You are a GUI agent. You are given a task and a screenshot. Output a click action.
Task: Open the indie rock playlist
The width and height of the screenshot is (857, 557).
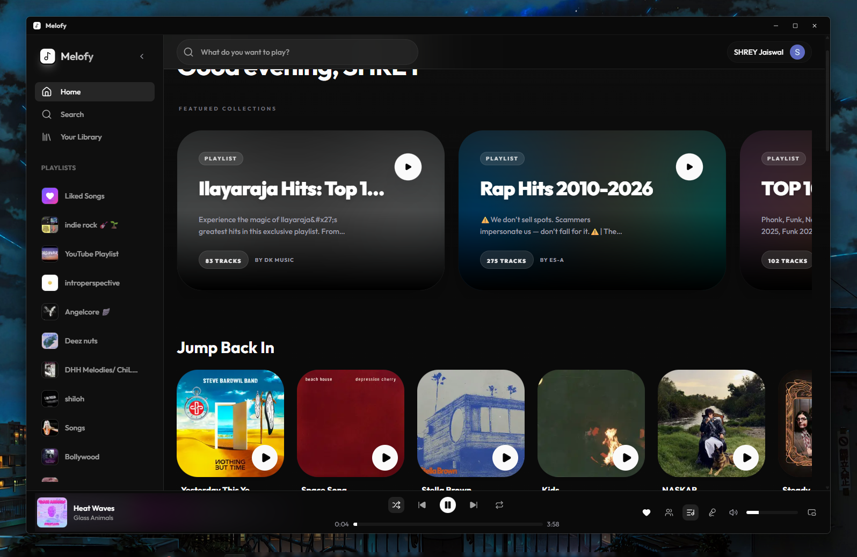pyautogui.click(x=95, y=225)
